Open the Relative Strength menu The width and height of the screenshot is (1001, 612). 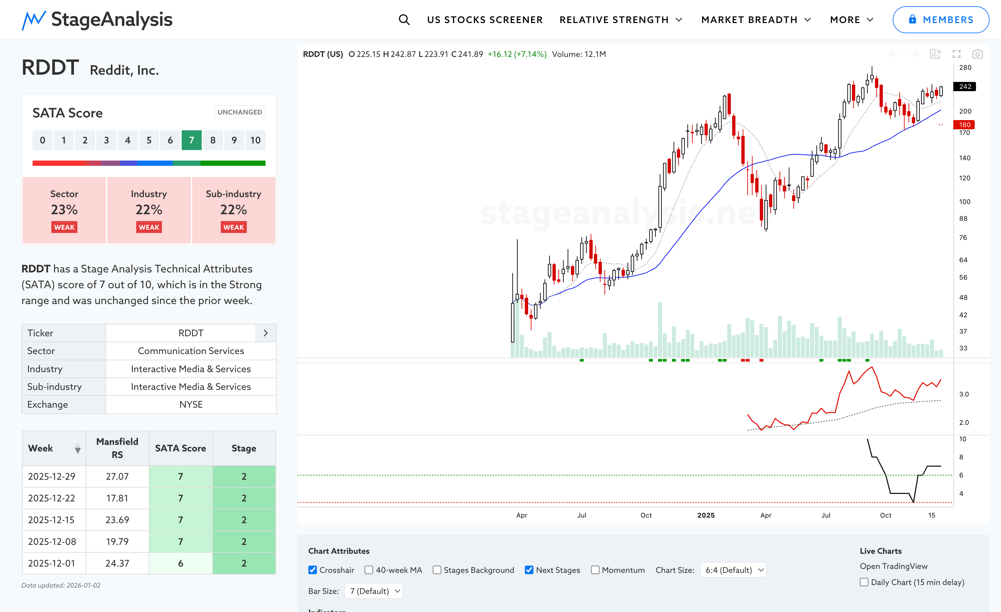pos(620,19)
